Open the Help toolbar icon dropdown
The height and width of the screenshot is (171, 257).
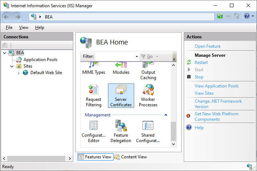(x=253, y=16)
